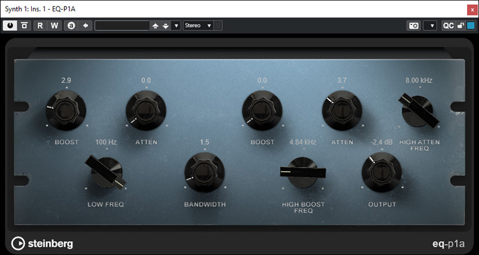Viewport: 479px width, 255px height.
Task: Click the HIGH BOOST FREQ label
Action: point(303,208)
